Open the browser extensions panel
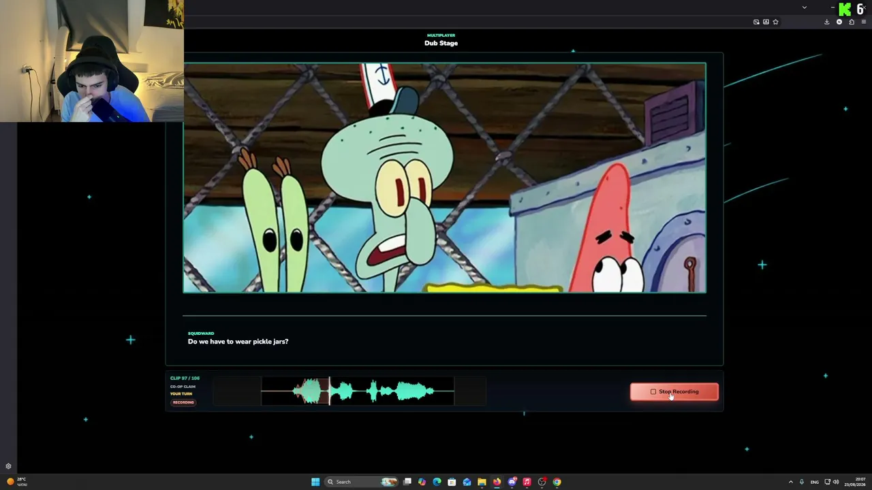This screenshot has height=490, width=872. [852, 22]
